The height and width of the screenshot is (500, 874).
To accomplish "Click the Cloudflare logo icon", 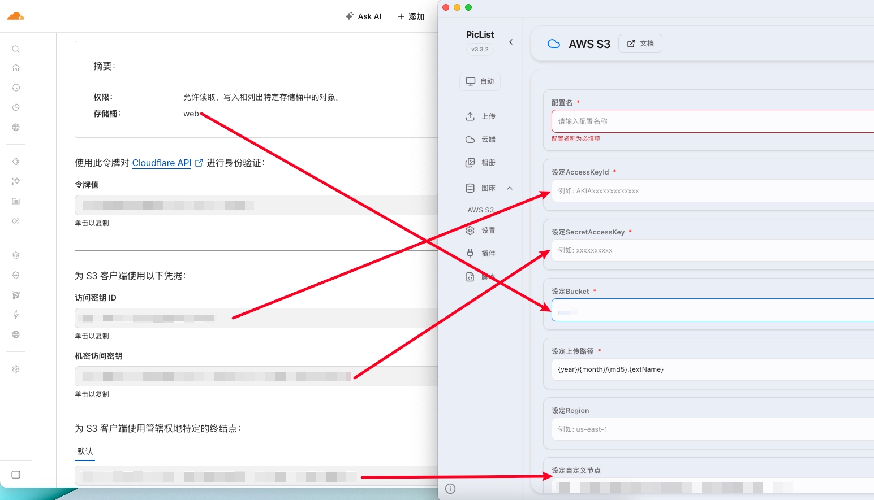I will (x=16, y=16).
